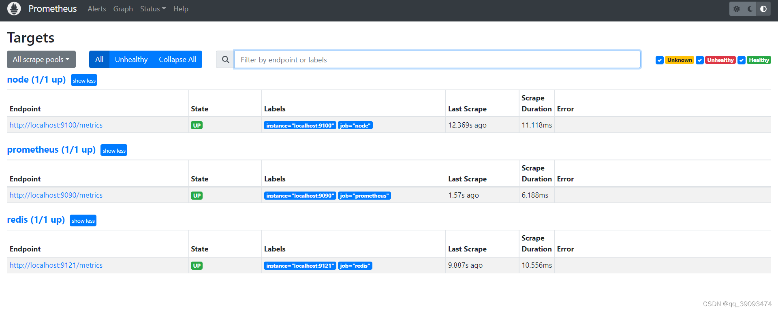The width and height of the screenshot is (778, 311).
Task: Click the 9.887s ago last scrape value
Action: point(465,265)
